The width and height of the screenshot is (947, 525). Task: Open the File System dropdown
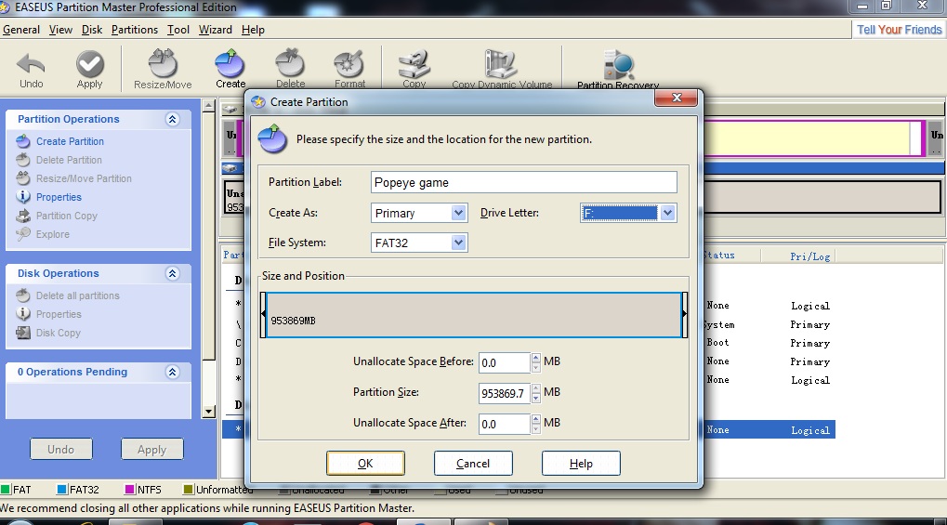[x=458, y=243]
